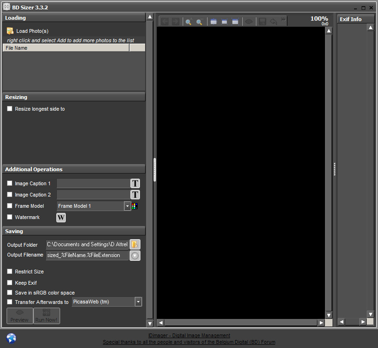Open Output Filename variables round button
This screenshot has width=378, height=348.
pyautogui.click(x=135, y=256)
